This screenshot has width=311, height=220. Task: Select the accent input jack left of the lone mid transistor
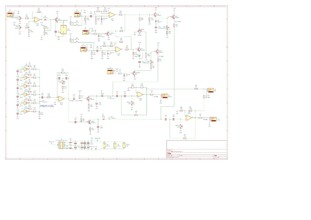click(x=110, y=72)
